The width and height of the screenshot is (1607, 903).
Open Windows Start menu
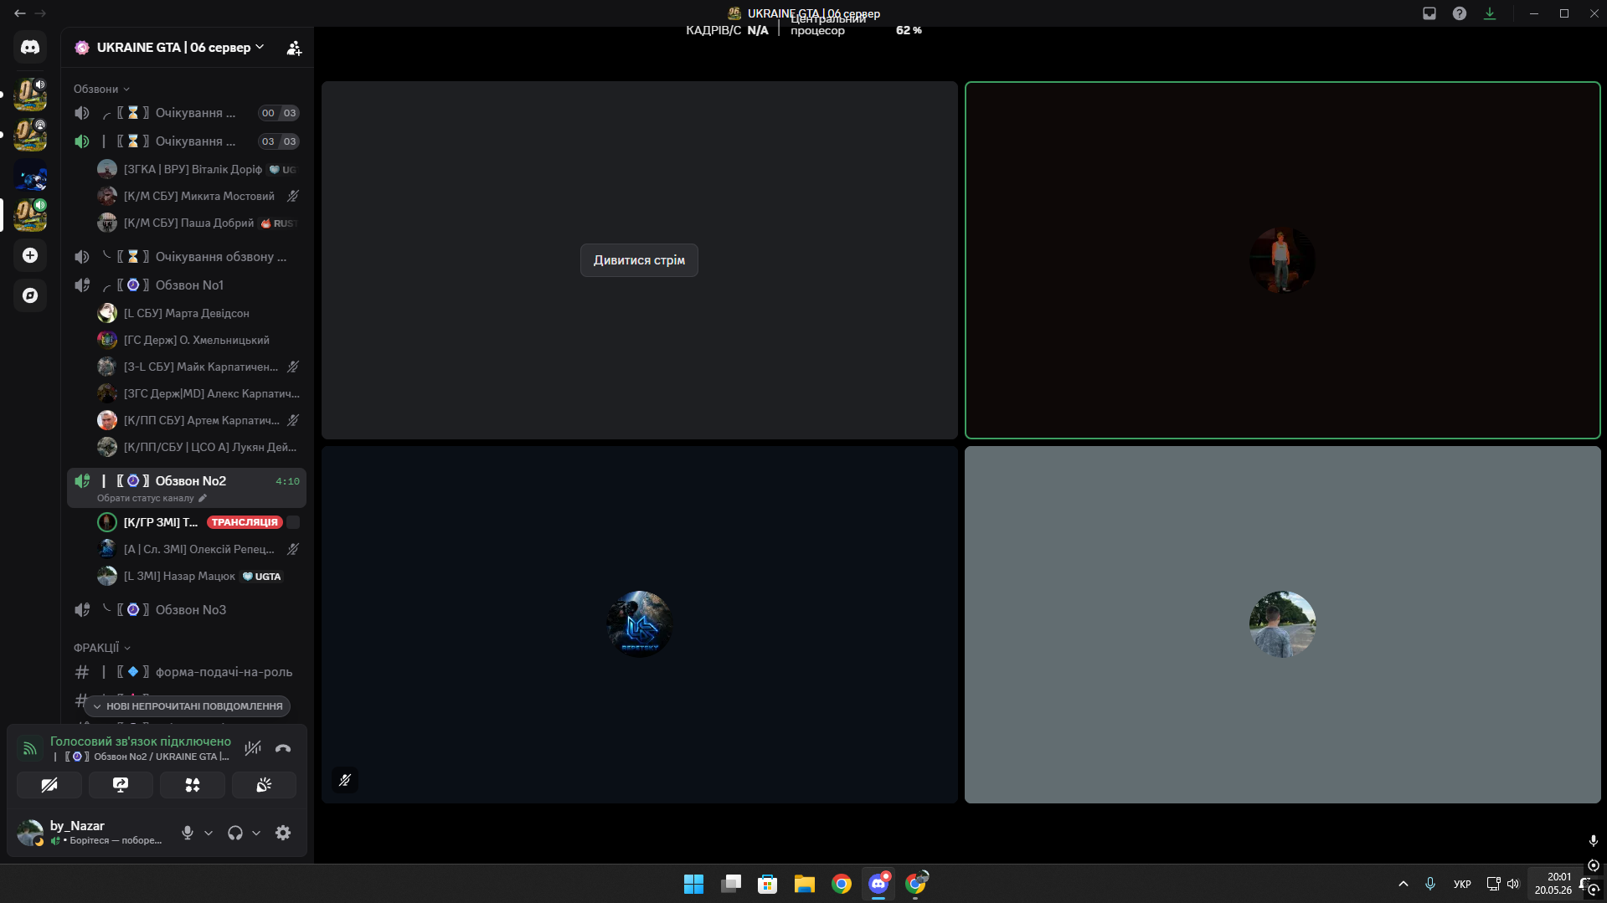tap(693, 884)
